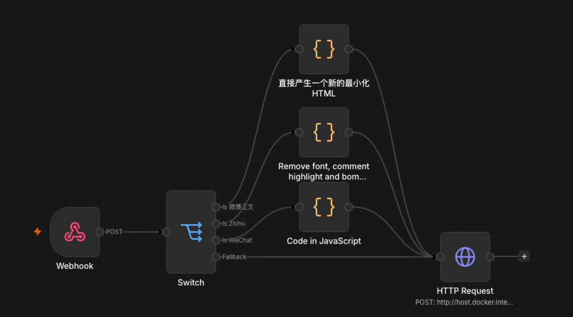Image resolution: width=573 pixels, height=317 pixels.
Task: Click the orange trigger lightning bolt
Action: coord(37,232)
